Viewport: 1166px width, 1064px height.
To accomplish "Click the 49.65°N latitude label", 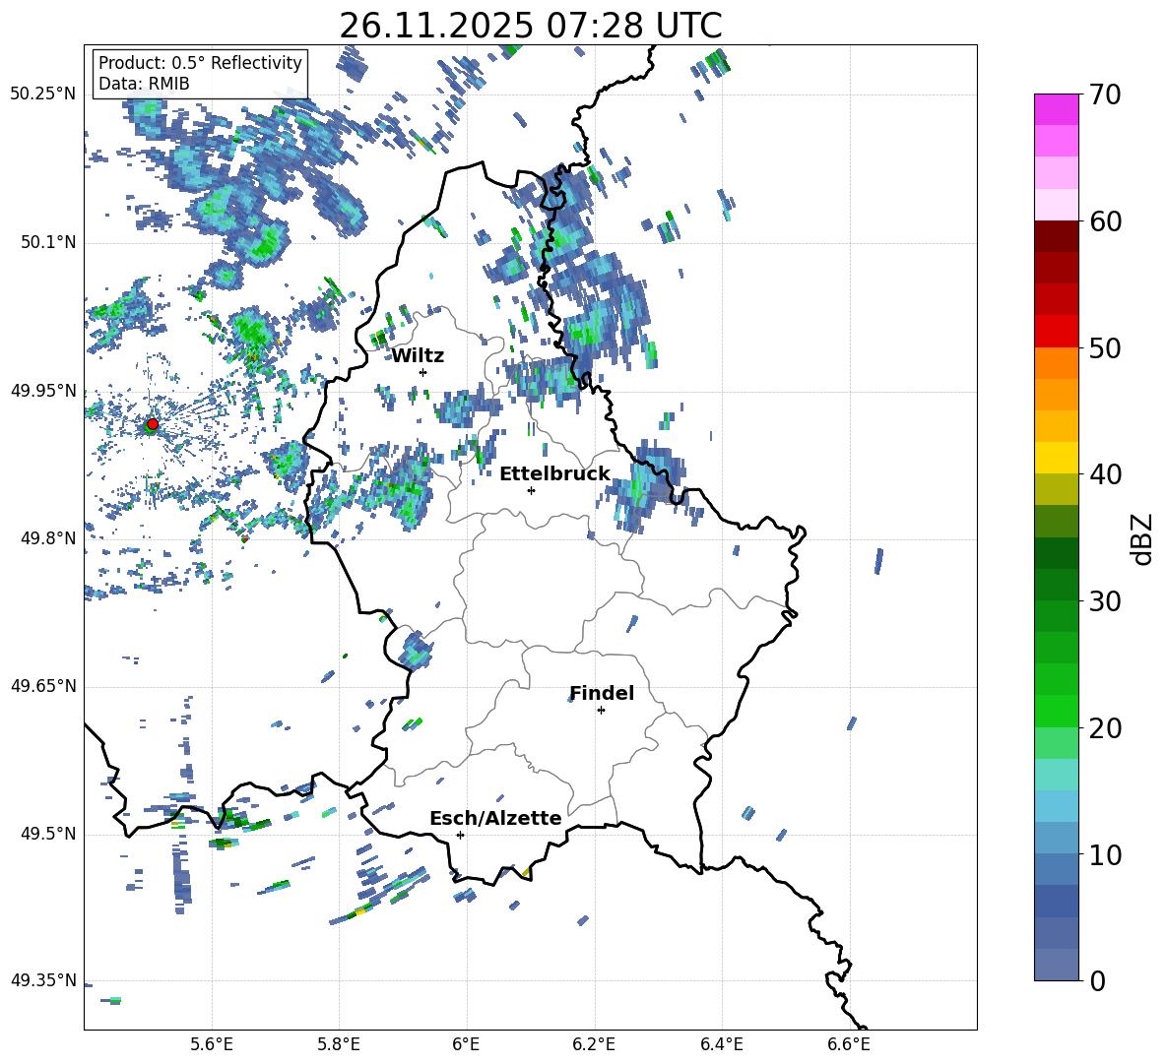I will pyautogui.click(x=43, y=686).
